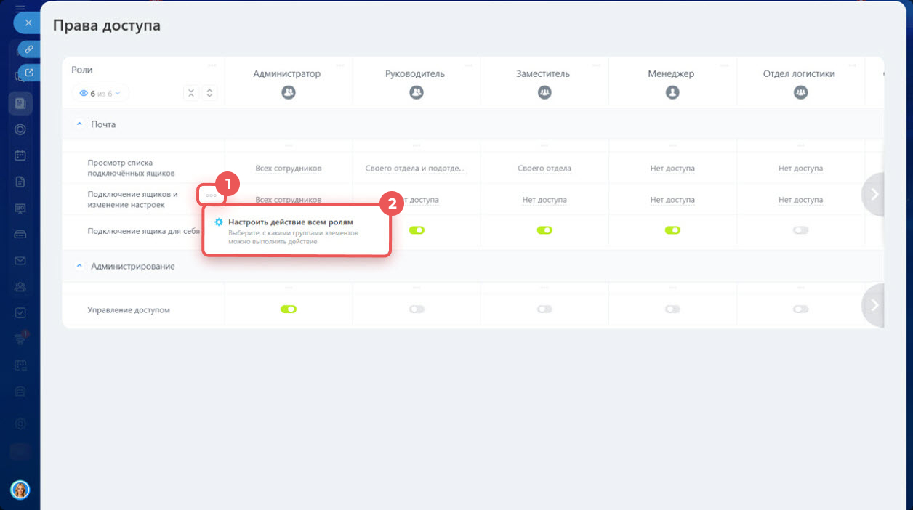The height and width of the screenshot is (510, 913).
Task: Enable Подключение ящика для себя for Отдел логистики
Action: click(800, 230)
